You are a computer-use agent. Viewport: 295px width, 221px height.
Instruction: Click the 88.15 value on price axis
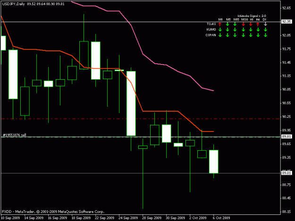pos(287,212)
